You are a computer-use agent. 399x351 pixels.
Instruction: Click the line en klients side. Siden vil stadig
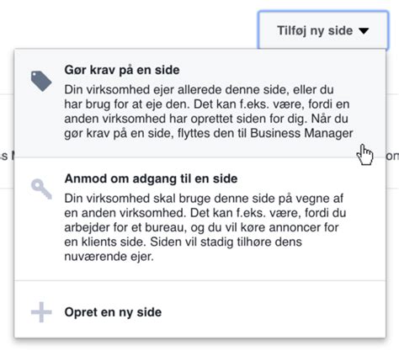tap(183, 242)
